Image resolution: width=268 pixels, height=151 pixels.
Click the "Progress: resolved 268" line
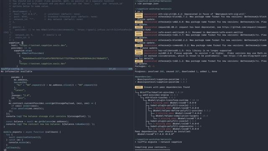click(x=176, y=71)
